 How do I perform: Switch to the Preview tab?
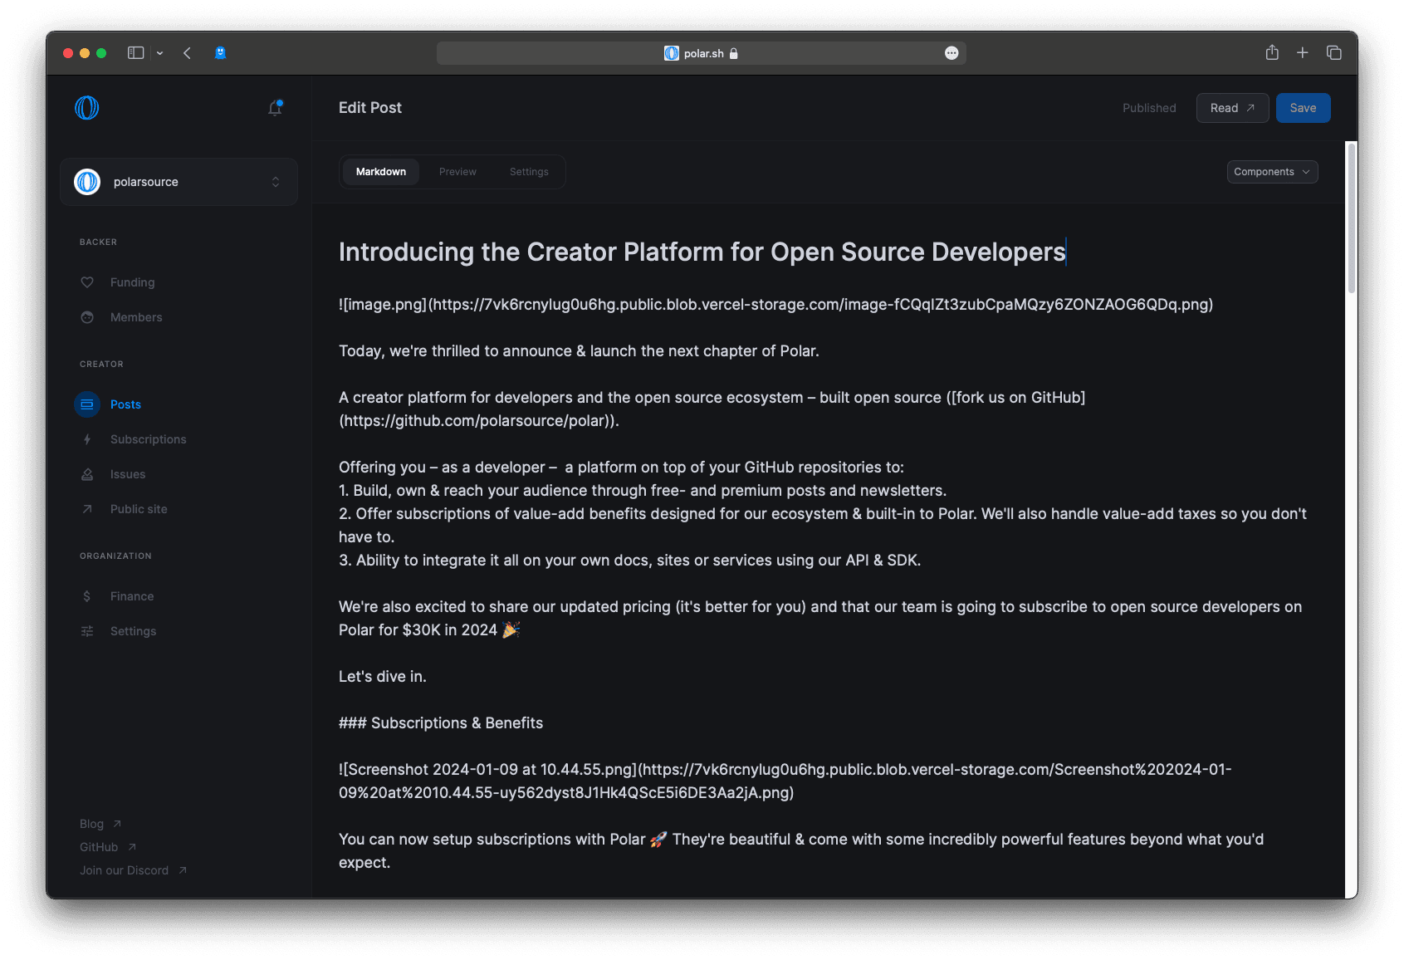457,172
